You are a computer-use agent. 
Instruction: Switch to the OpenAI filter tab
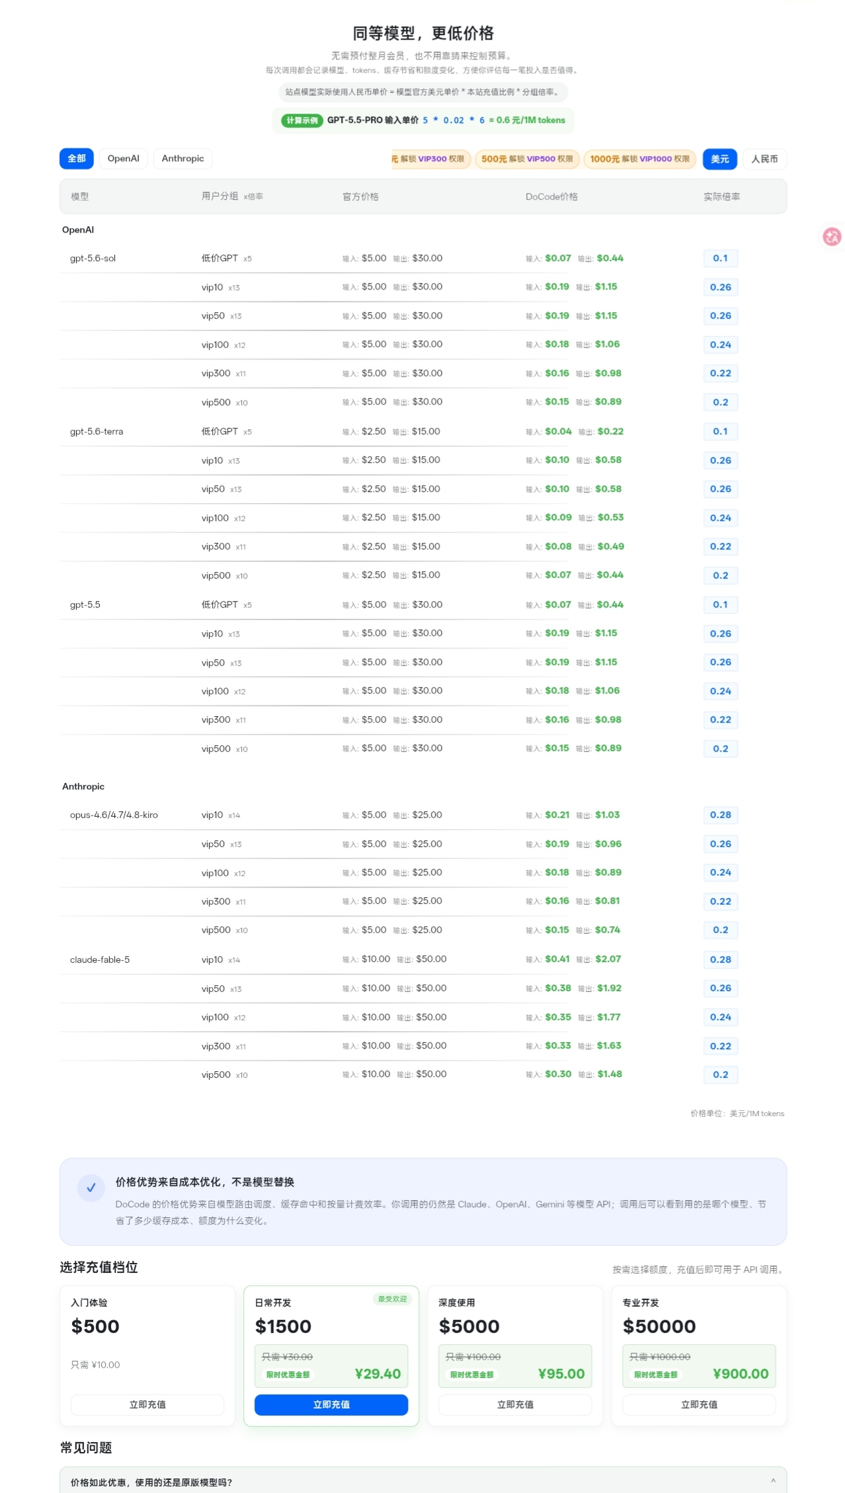click(x=124, y=159)
